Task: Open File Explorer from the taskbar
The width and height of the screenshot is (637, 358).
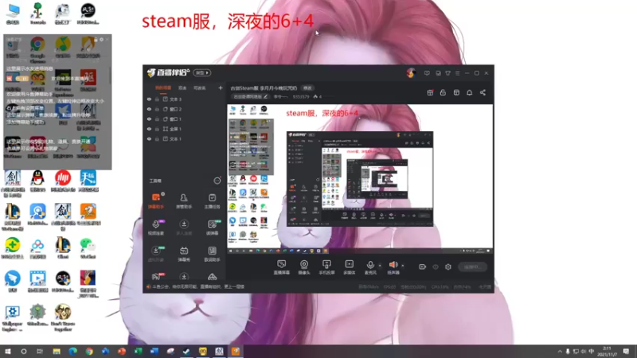Action: point(57,351)
